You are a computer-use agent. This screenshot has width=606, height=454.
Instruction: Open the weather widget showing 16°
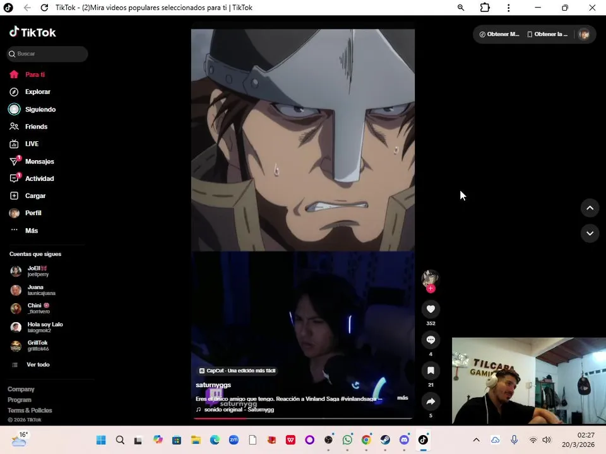click(x=20, y=439)
